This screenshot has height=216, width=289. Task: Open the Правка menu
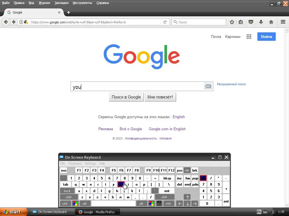tap(19, 3)
